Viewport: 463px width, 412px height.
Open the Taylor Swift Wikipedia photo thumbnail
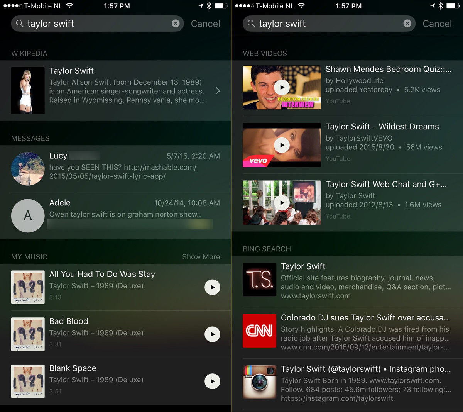point(28,91)
